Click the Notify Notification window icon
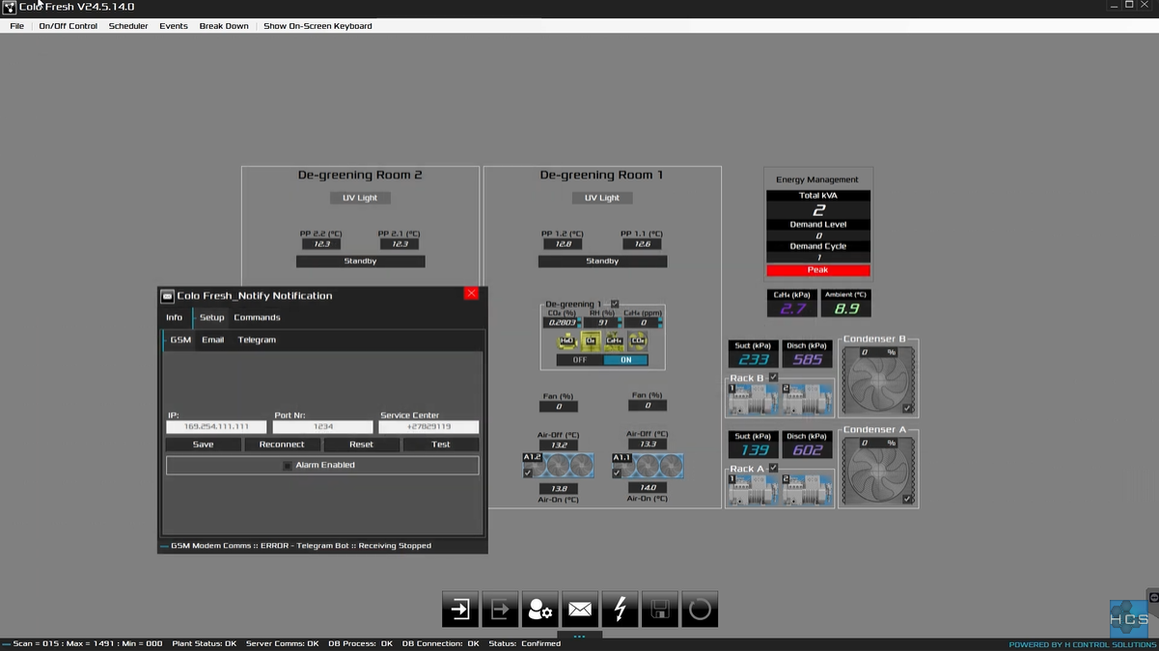Viewport: 1159px width, 651px height. (167, 296)
